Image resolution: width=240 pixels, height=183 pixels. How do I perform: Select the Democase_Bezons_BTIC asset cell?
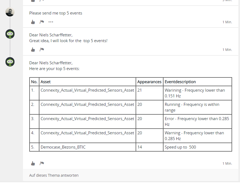pyautogui.click(x=87, y=147)
